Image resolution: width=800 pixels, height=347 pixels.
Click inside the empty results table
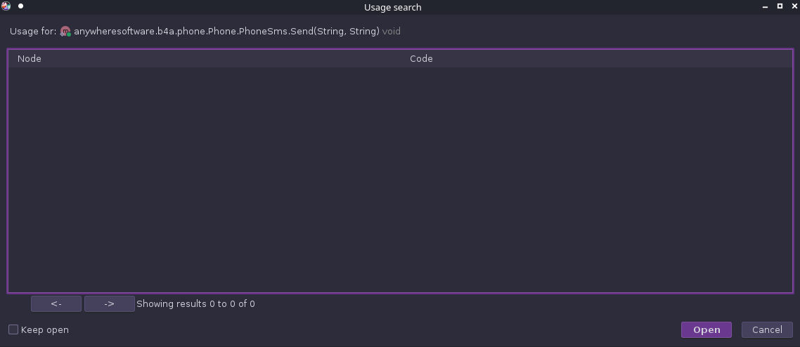[x=400, y=179]
